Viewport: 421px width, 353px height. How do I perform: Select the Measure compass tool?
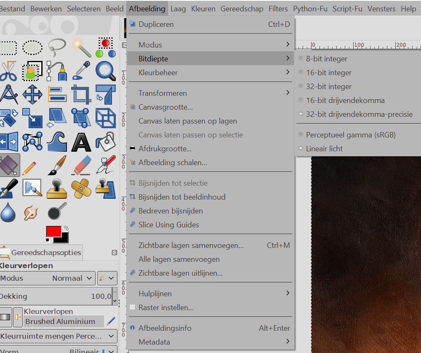pos(8,95)
